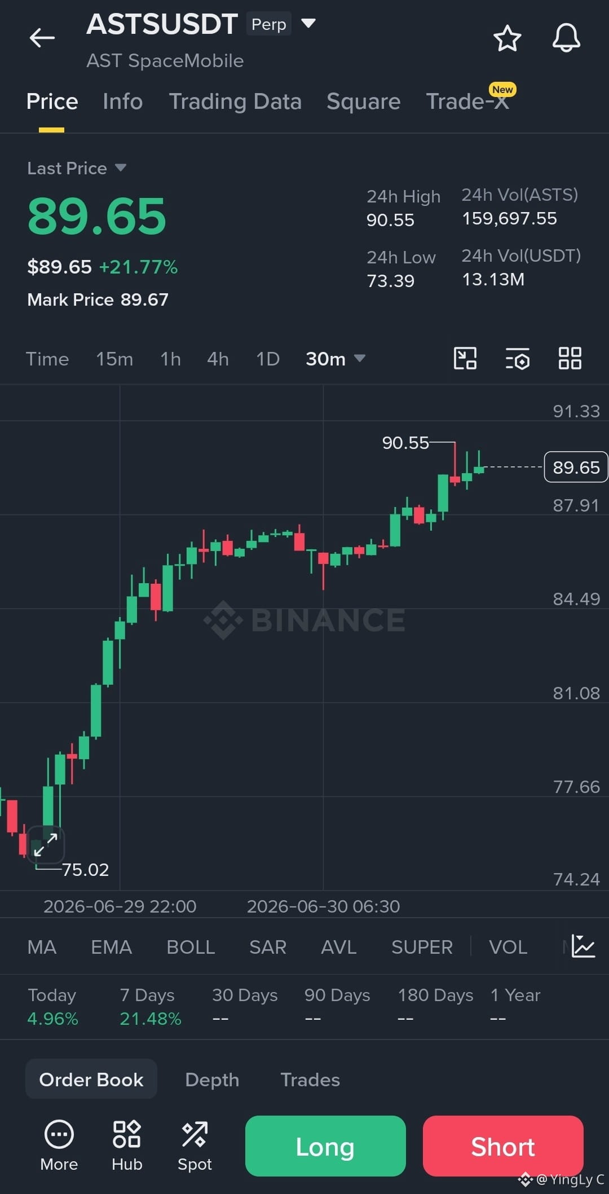Image resolution: width=609 pixels, height=1194 pixels.
Task: Open the 30m interval dropdown
Action: click(x=336, y=359)
